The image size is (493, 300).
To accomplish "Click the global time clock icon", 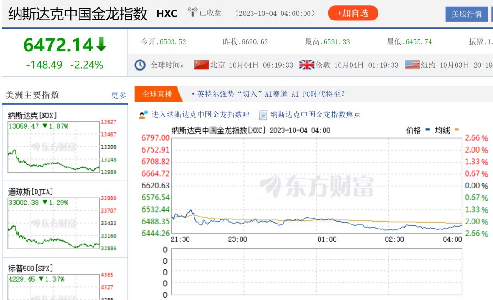I will (140, 65).
